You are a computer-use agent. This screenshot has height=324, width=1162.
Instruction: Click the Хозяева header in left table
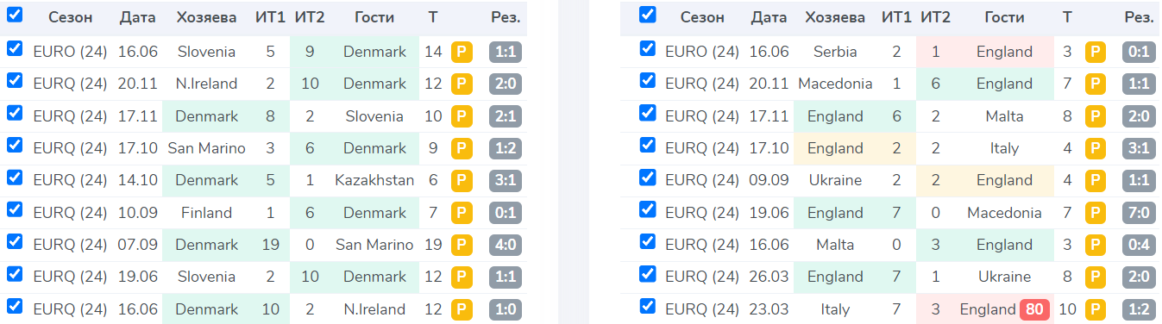(207, 17)
